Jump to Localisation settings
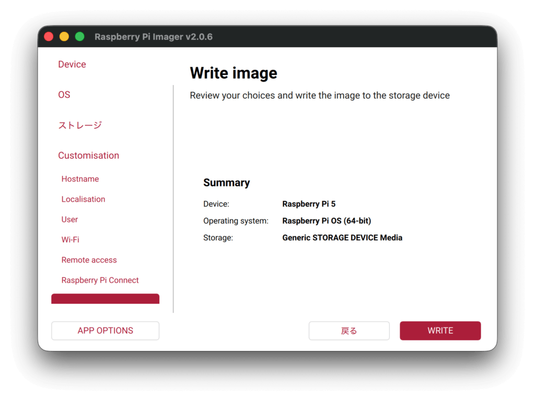535x401 pixels. click(x=83, y=199)
